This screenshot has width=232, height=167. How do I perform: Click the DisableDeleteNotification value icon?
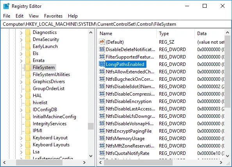pos(102,50)
